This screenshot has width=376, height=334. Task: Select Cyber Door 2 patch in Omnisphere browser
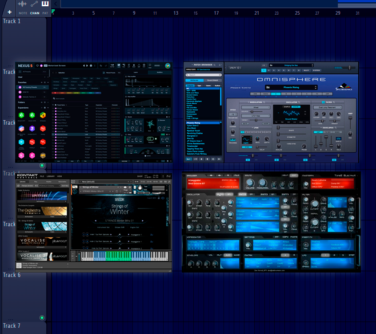tap(194, 126)
